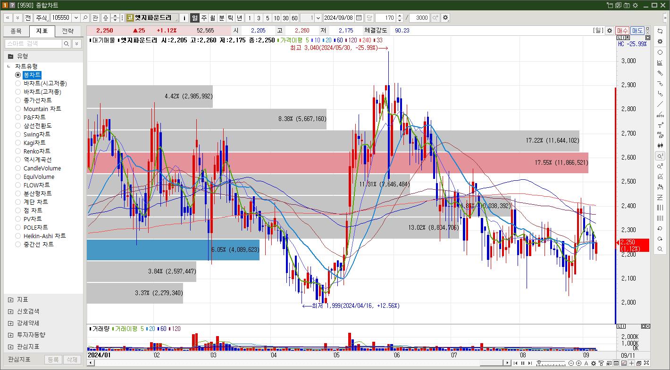
Task: Click the zoom out minus icon below chart
Action: point(571,363)
